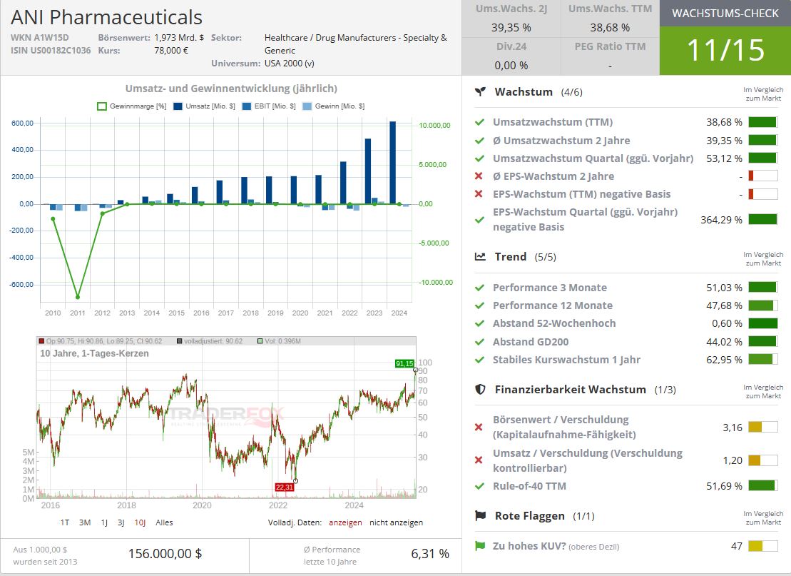This screenshot has width=791, height=576.
Task: Click the red X beside EPS-Wachstum (TTM) negative Basis
Action: coord(479,194)
